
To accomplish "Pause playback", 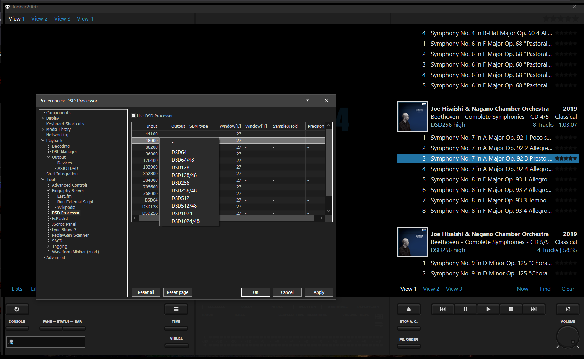I will point(465,309).
